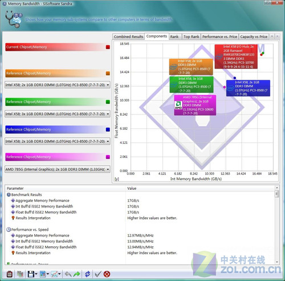Click the grayed-out copy results icon in bottom toolbar
This screenshot has height=281, width=285.
[x=20, y=274]
